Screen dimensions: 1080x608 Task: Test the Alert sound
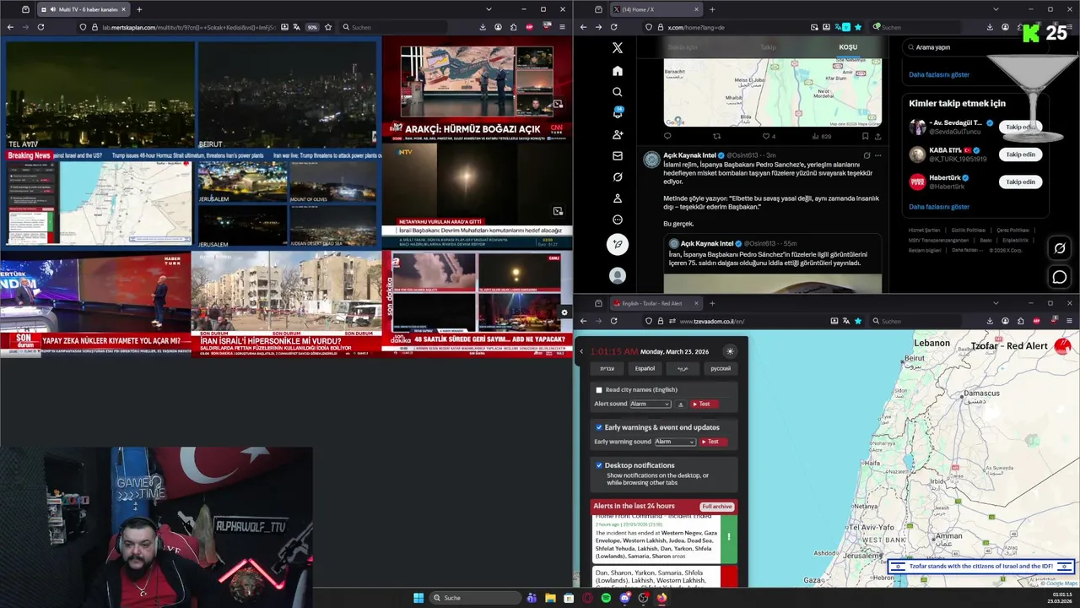click(x=705, y=404)
